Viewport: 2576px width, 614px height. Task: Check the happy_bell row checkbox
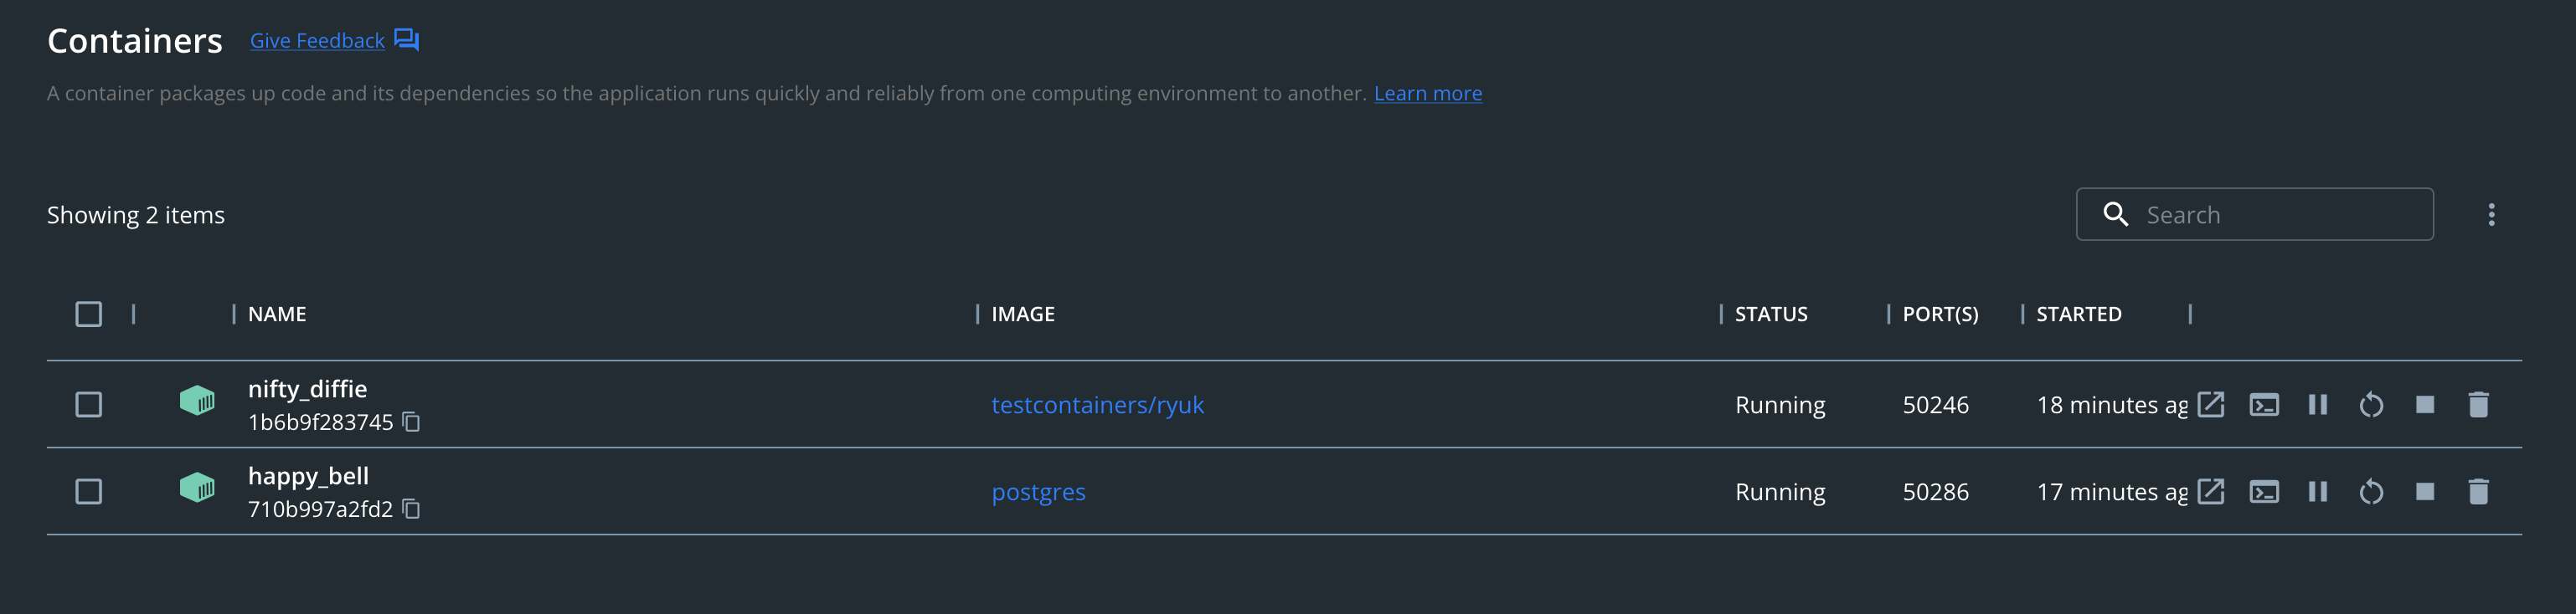tap(89, 491)
